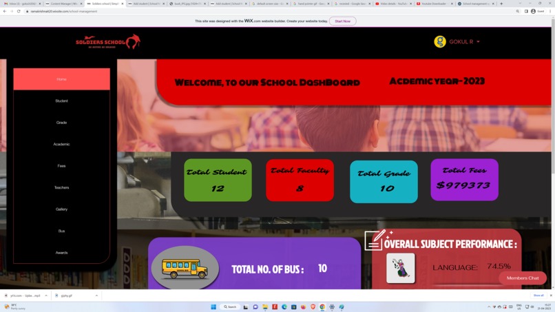Viewport: 555px width, 312px height.
Task: Click the Acdemic year-2023 text
Action: tap(437, 81)
